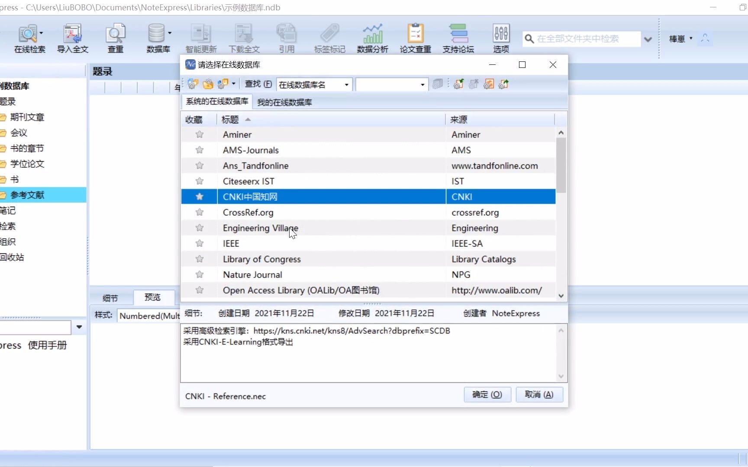This screenshot has height=467, width=748.
Task: Click the grayed gear icon with X
Action: click(474, 84)
